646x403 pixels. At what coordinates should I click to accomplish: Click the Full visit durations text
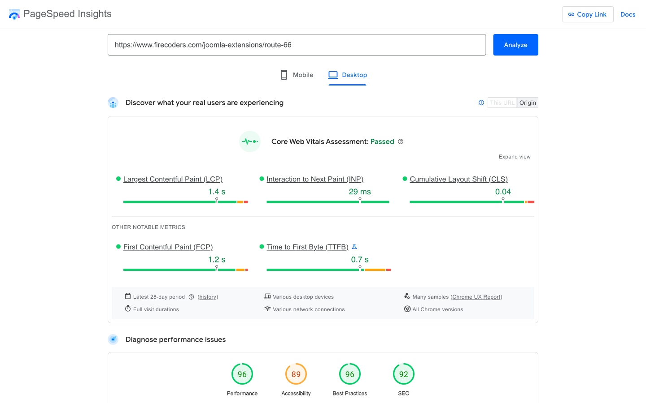[156, 309]
